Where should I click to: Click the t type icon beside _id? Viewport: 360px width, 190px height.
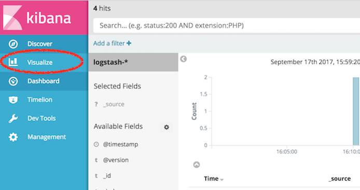point(96,176)
